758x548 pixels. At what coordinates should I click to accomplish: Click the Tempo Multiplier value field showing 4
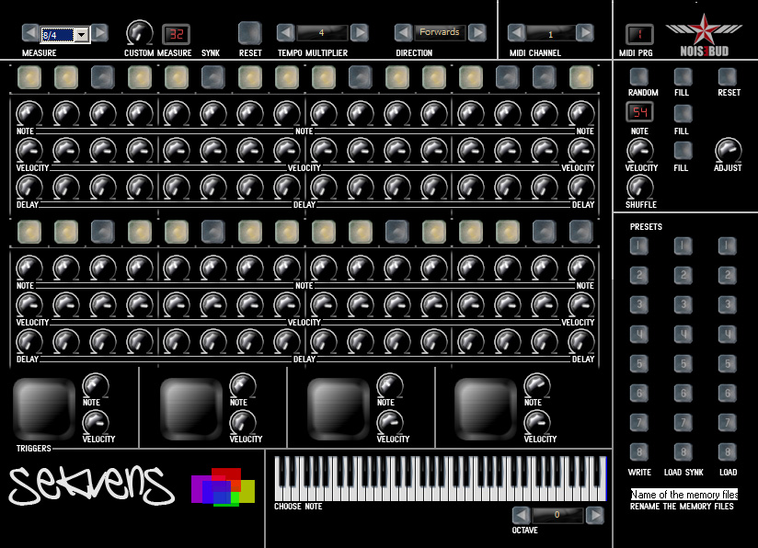click(322, 33)
